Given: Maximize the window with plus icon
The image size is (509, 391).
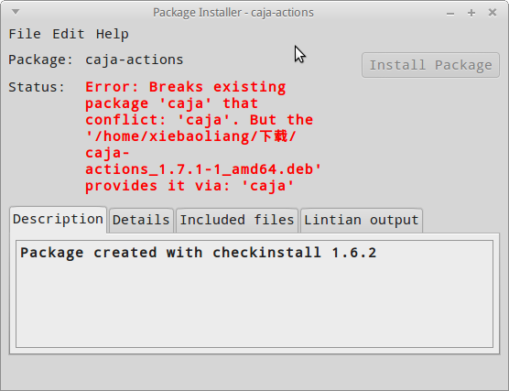Looking at the screenshot, I should [x=471, y=13].
